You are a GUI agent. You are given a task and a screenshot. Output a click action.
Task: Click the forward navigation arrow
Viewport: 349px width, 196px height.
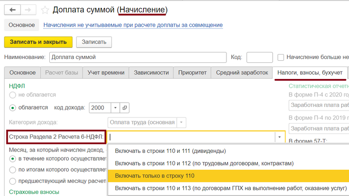[27, 10]
